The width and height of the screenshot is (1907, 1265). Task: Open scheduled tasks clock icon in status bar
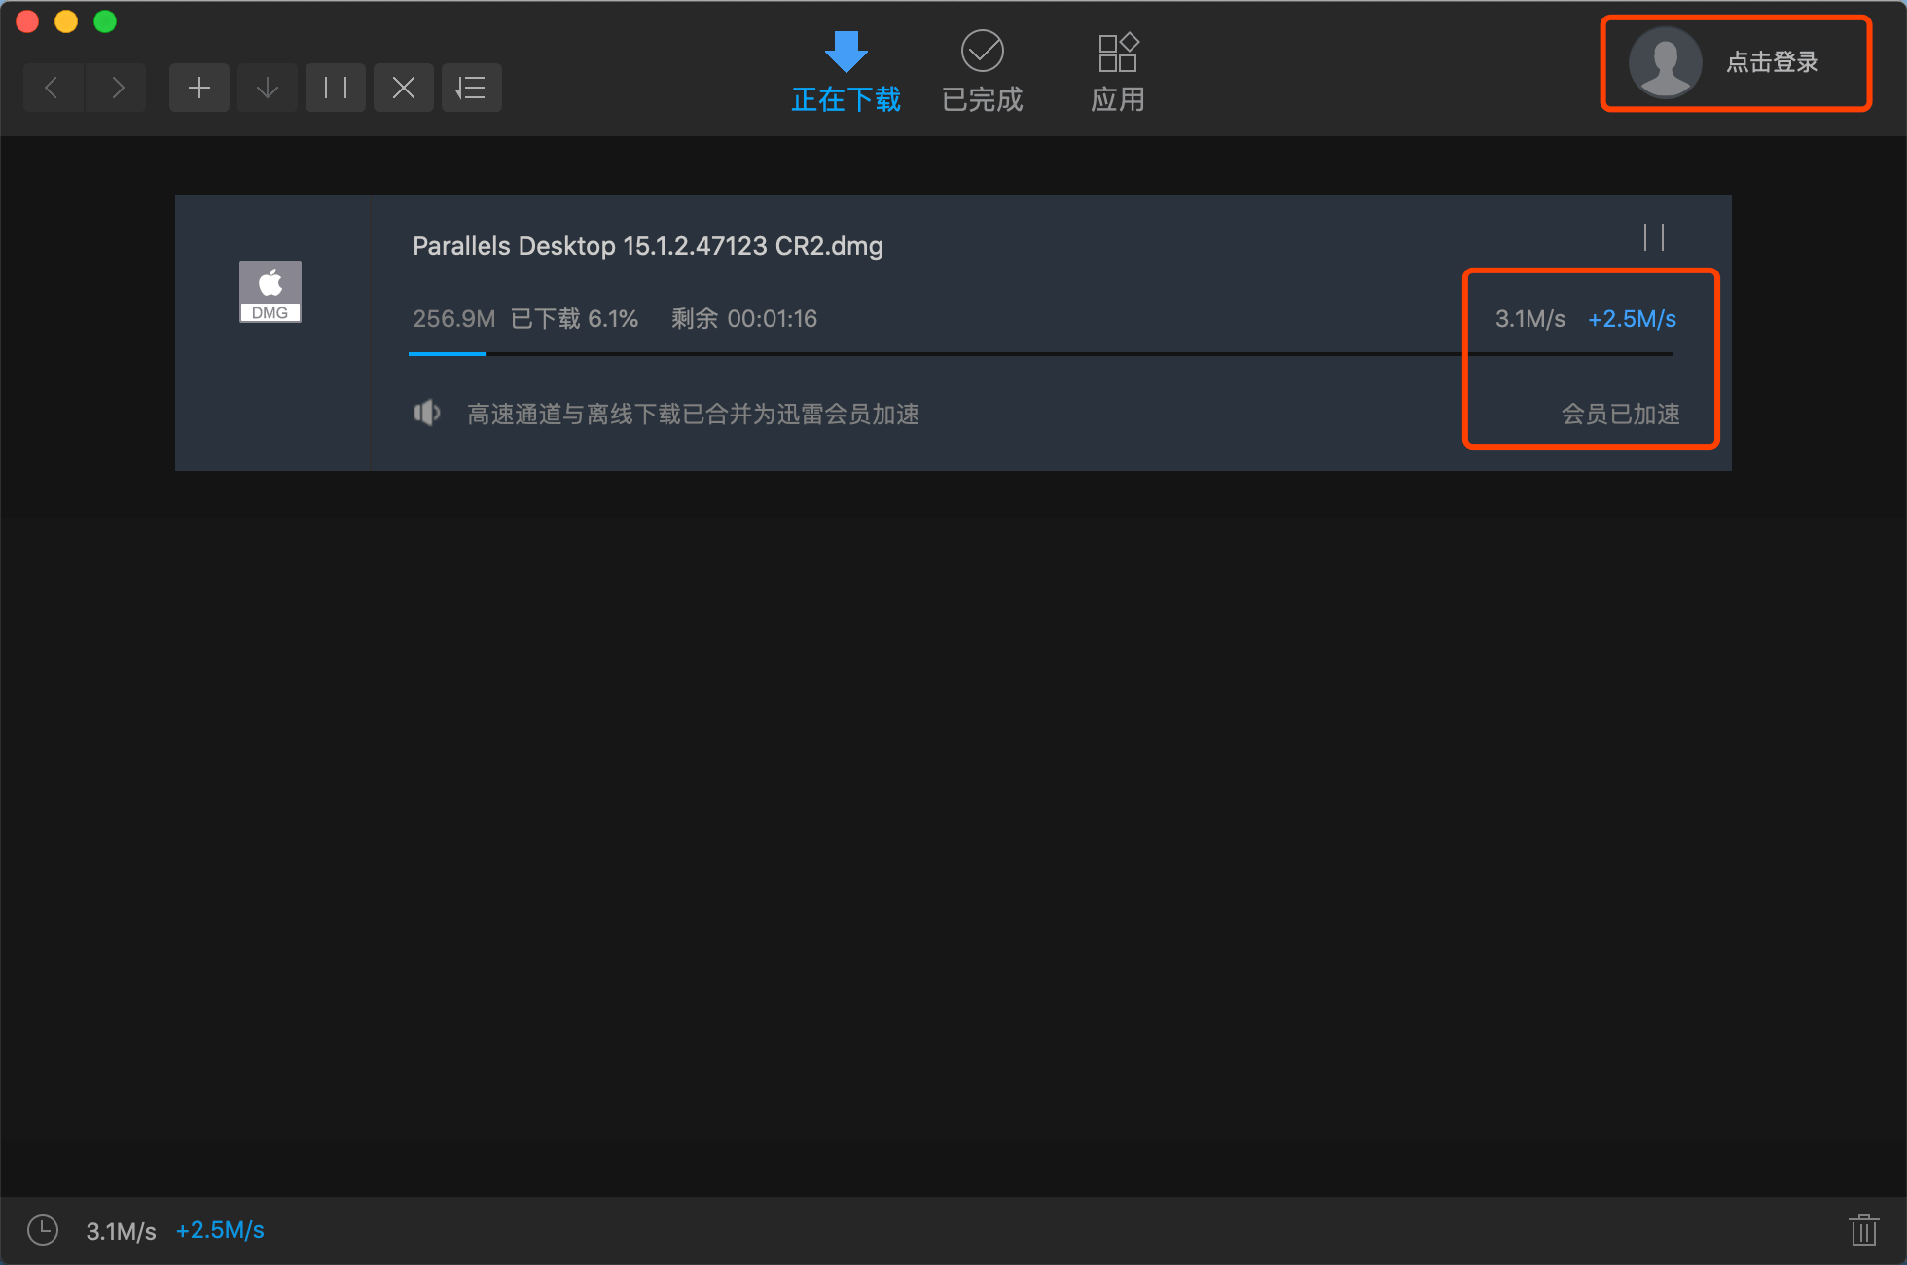click(x=43, y=1230)
